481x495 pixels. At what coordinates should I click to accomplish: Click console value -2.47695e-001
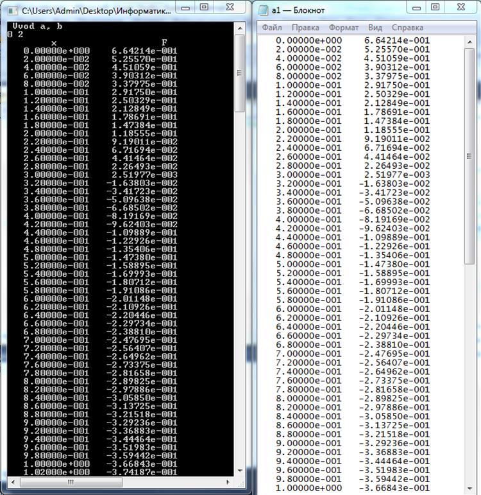(142, 340)
